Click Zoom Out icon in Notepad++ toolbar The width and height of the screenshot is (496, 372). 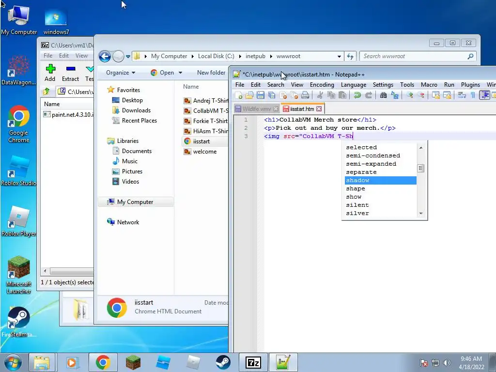[421, 95]
